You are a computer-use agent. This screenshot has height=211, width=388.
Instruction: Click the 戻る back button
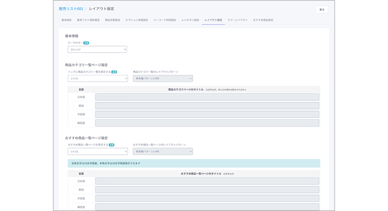[322, 10]
